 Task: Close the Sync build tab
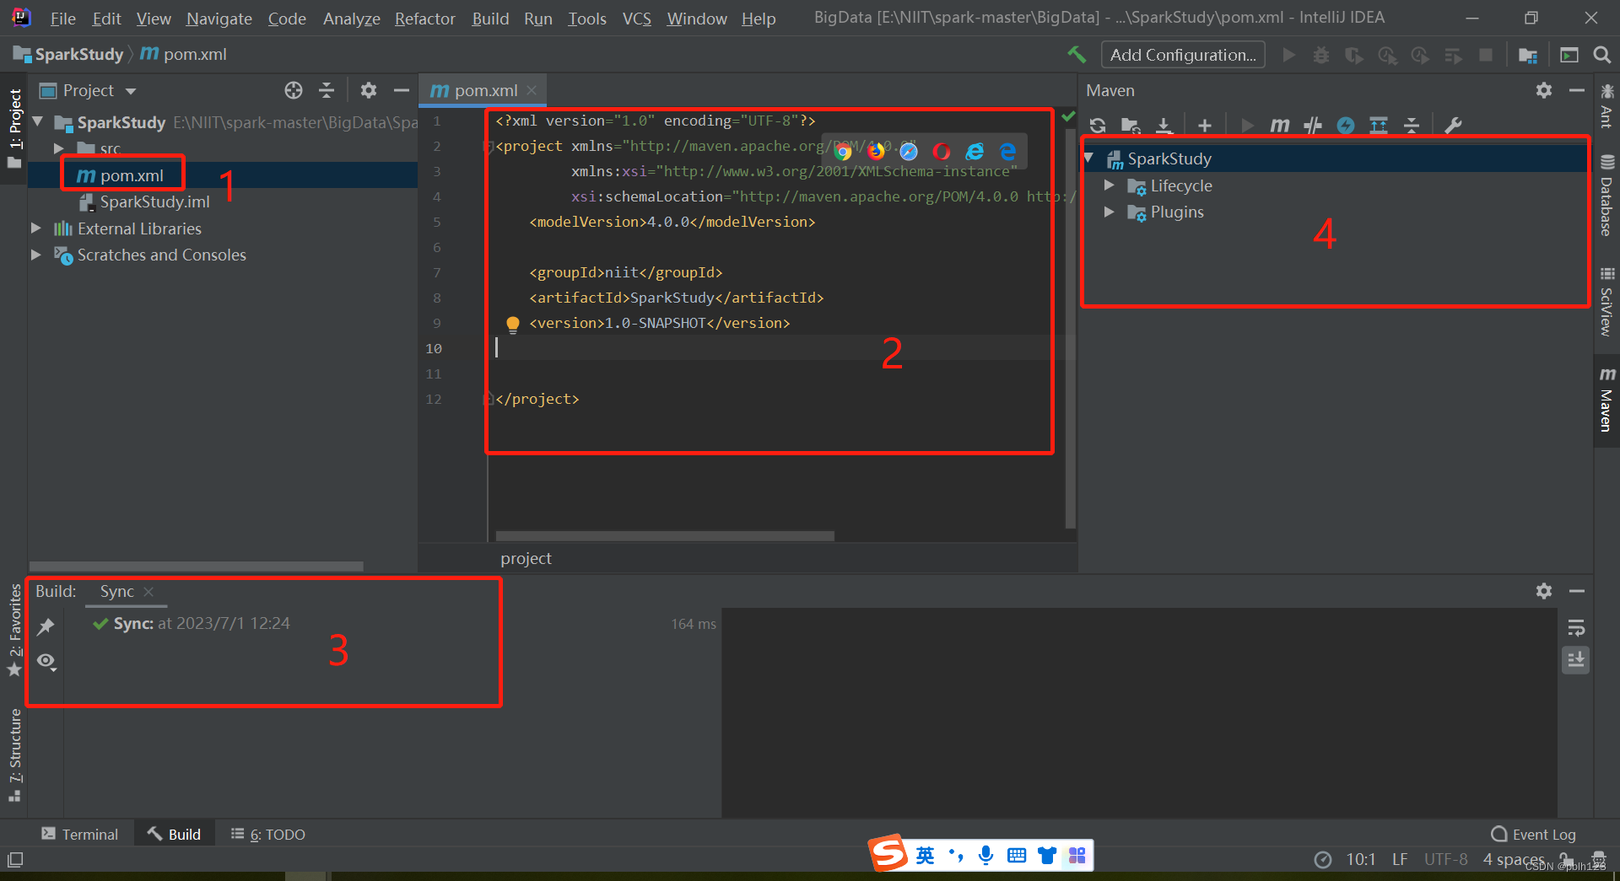click(x=148, y=592)
